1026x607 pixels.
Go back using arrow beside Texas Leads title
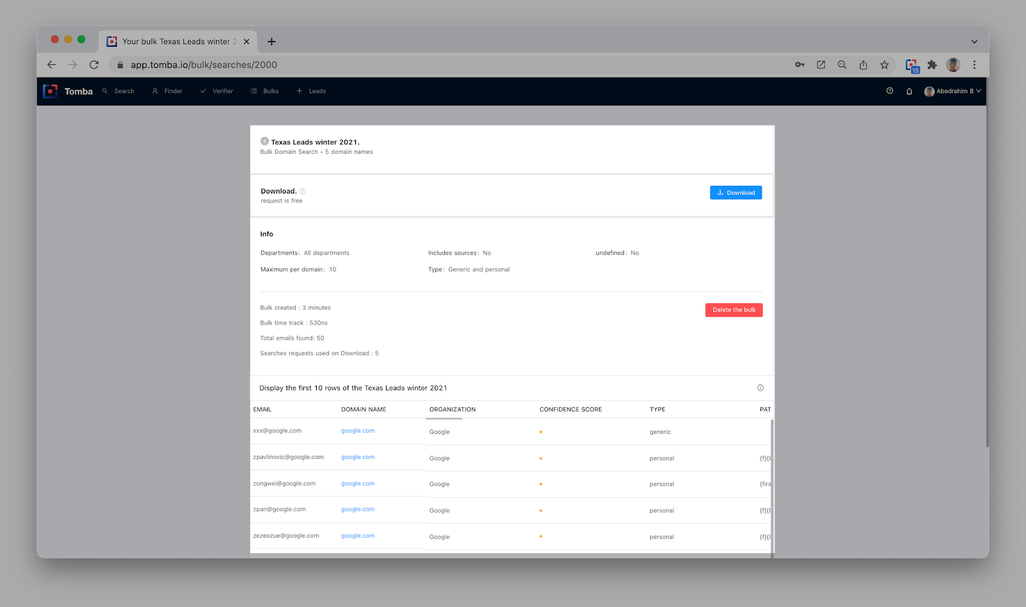coord(264,141)
